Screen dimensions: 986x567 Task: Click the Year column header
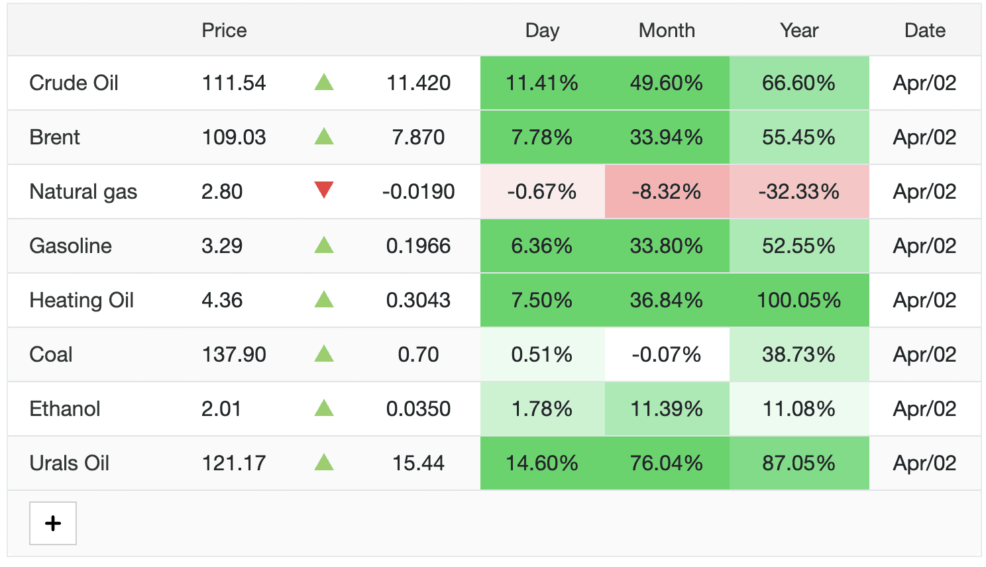(x=799, y=30)
